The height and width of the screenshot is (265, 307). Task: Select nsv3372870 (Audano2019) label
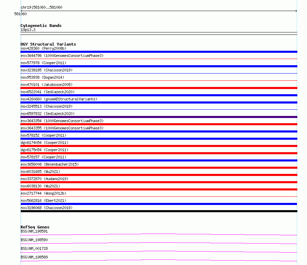pos(44,179)
